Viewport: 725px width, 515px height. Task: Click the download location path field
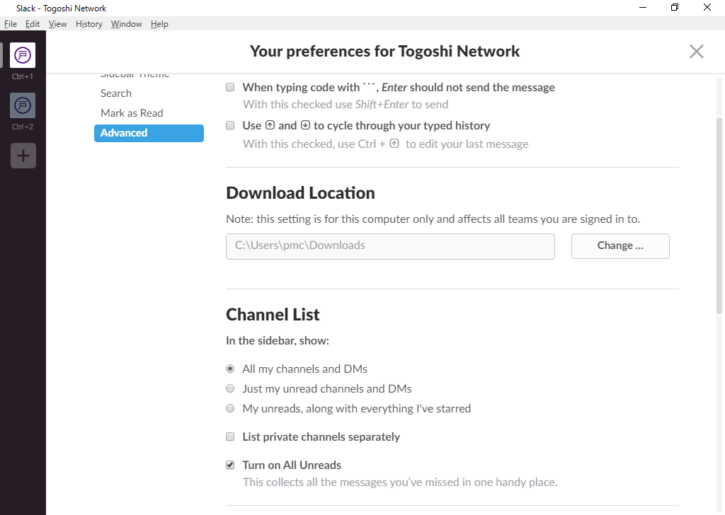point(390,246)
